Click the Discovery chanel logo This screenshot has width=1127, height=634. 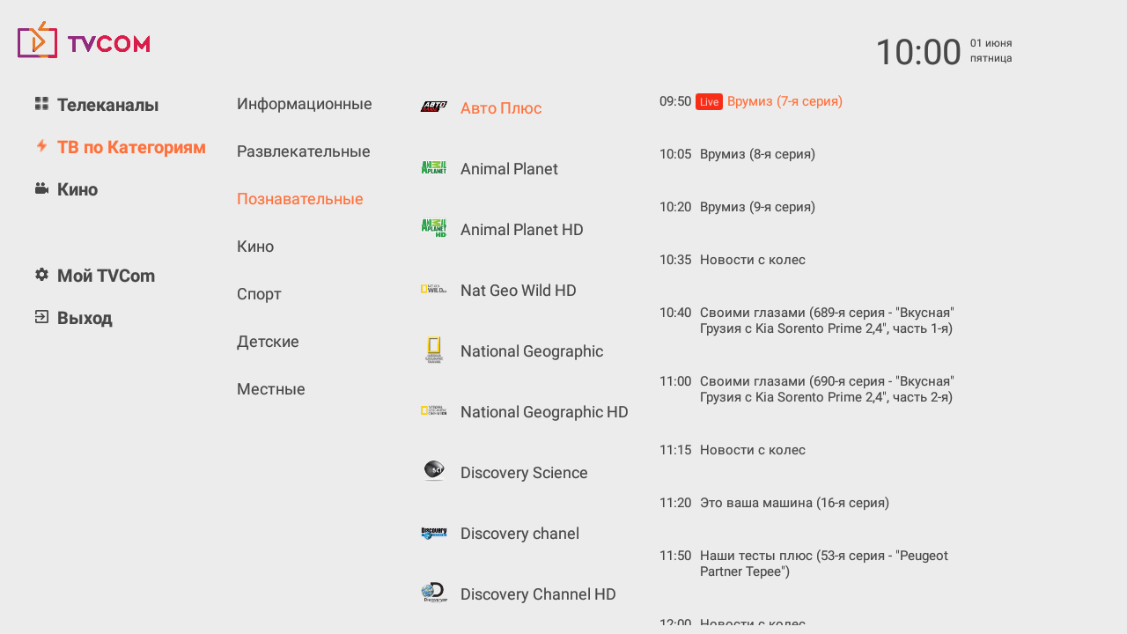tap(434, 533)
